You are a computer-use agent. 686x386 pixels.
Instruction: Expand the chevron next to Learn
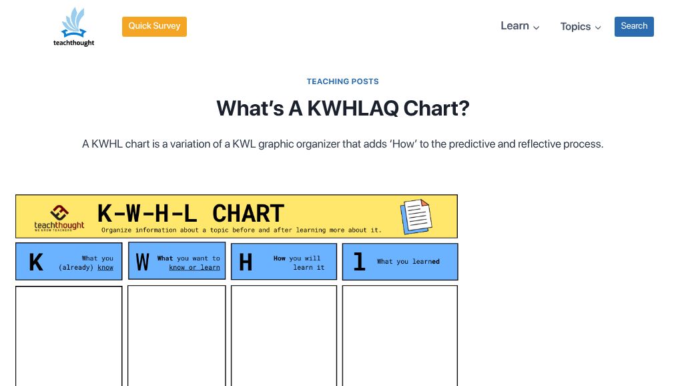click(x=537, y=27)
